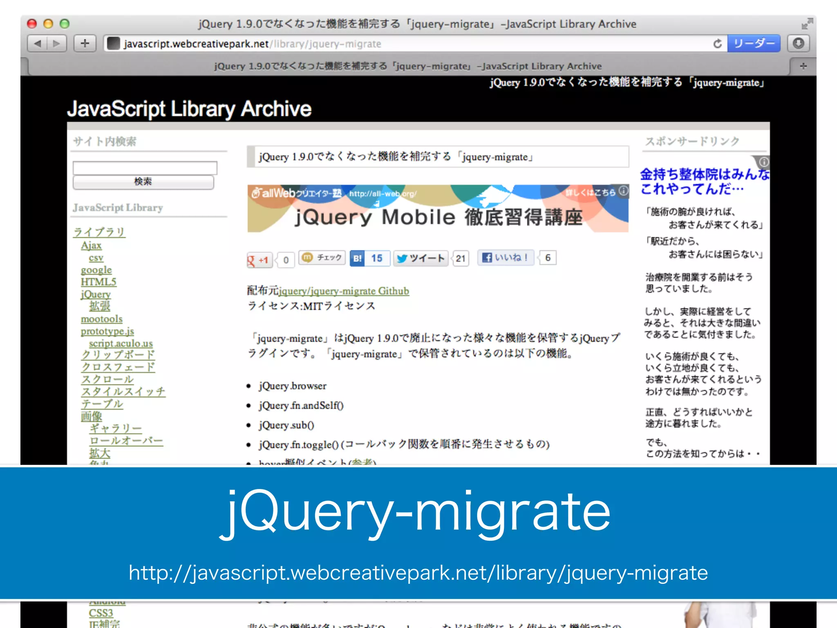Open the スタイルスイッチ sidebar link
Image resolution: width=837 pixels, height=628 pixels.
coord(123,392)
